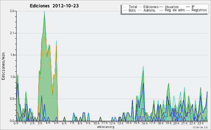The image size is (211, 130).
Task: Click the green Ediciones legend line swatch
Action: 140,7
